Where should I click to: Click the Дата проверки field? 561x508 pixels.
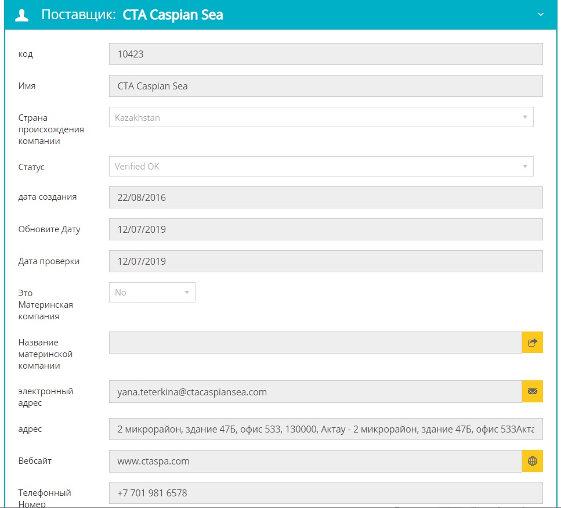[326, 261]
